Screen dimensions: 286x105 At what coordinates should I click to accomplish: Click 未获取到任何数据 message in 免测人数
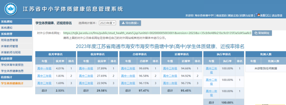(x=266, y=68)
